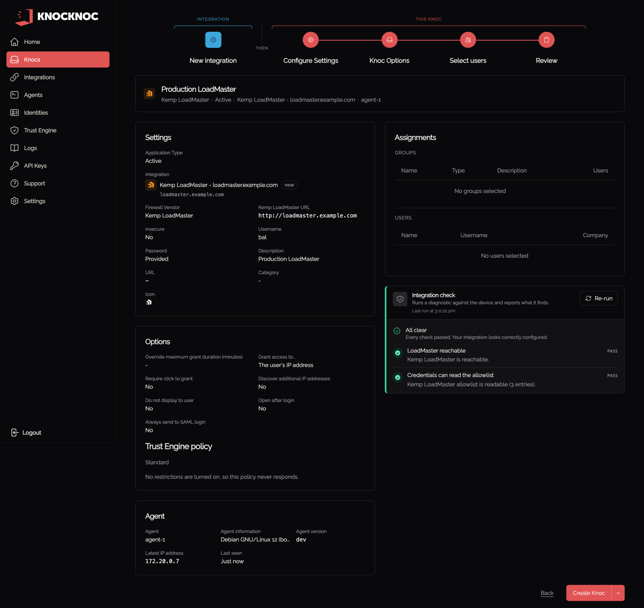The height and width of the screenshot is (608, 644).
Task: Click the Kemp LoadMaster URL value
Action: click(x=307, y=216)
